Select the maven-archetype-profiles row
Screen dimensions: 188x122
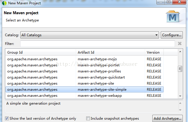coord(84,71)
